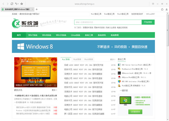169x121 pixels.
Task: Click the site search input box
Action: click(x=108, y=22)
